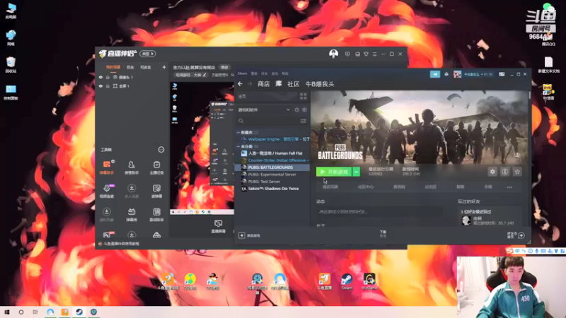Image resolution: width=566 pixels, height=318 pixels.
Task: Click the Steam profile avatar thumbnail
Action: point(457,74)
